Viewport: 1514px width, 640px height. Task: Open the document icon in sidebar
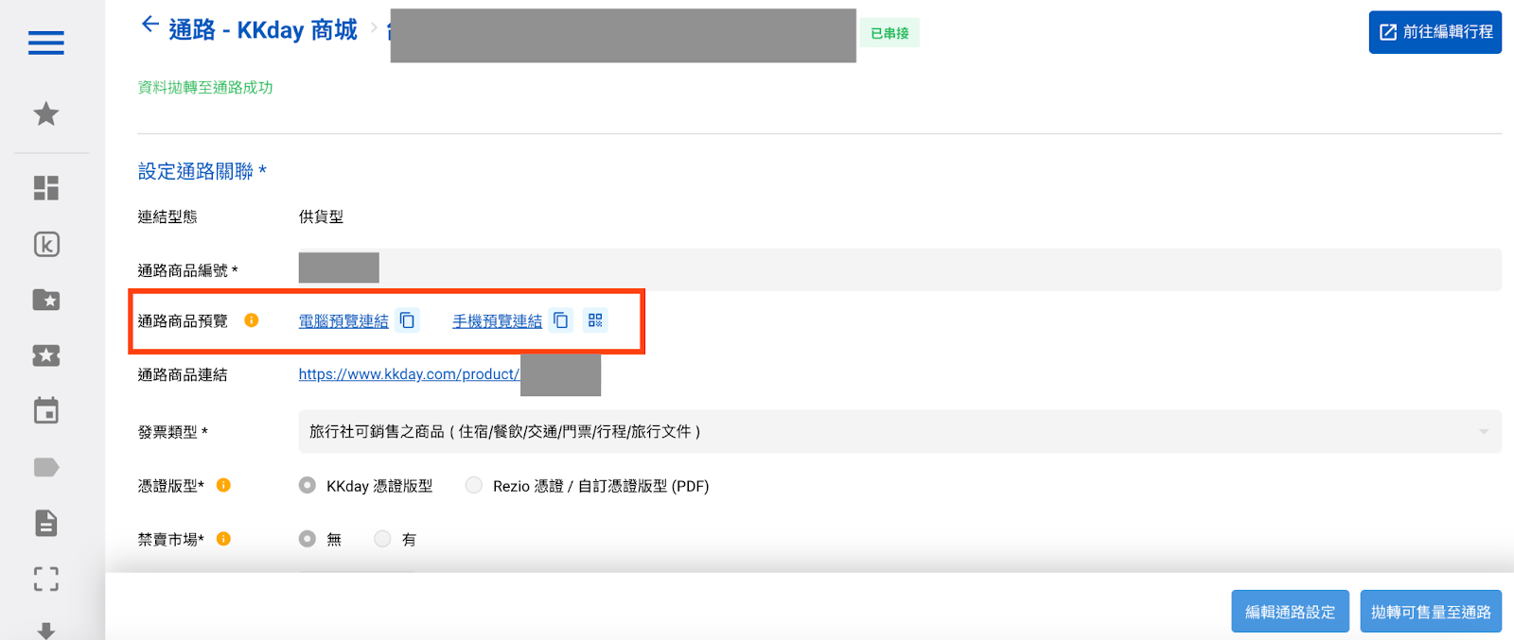tap(45, 523)
